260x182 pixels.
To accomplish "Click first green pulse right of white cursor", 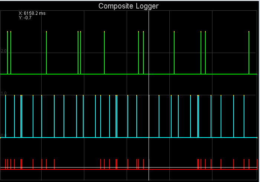I will click(174, 52).
